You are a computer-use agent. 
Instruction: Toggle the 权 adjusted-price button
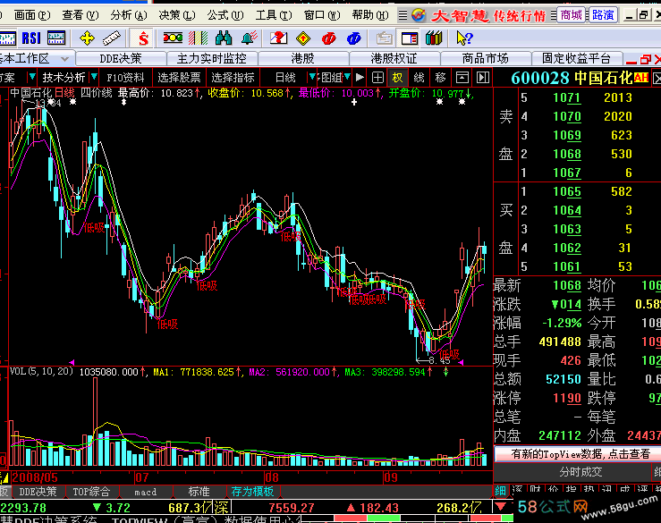(397, 78)
